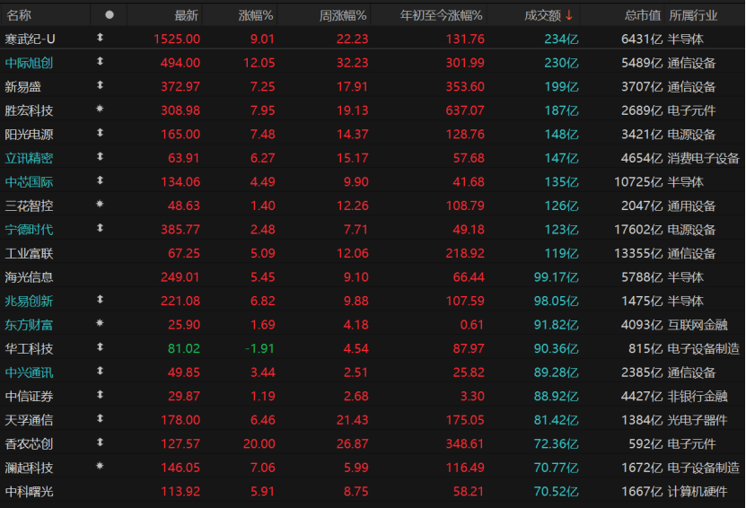Click the arrow marker icon beside 华工科技

point(100,347)
